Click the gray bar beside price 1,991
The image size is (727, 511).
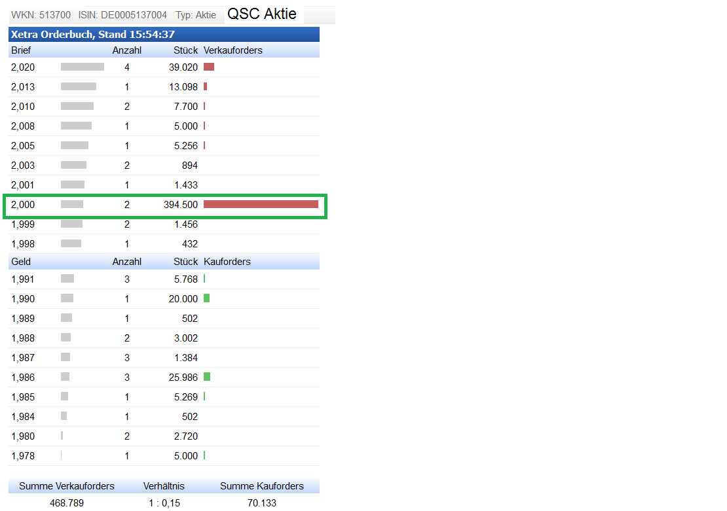tap(67, 279)
